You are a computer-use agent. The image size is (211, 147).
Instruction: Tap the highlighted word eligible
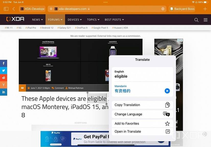(x=97, y=99)
